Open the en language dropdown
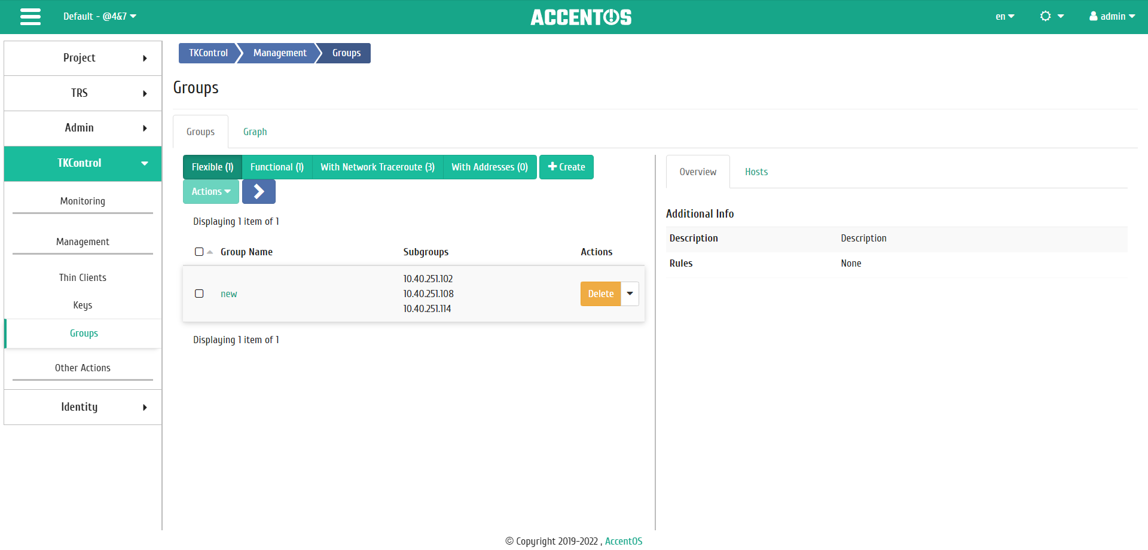The image size is (1148, 550). [x=1004, y=17]
